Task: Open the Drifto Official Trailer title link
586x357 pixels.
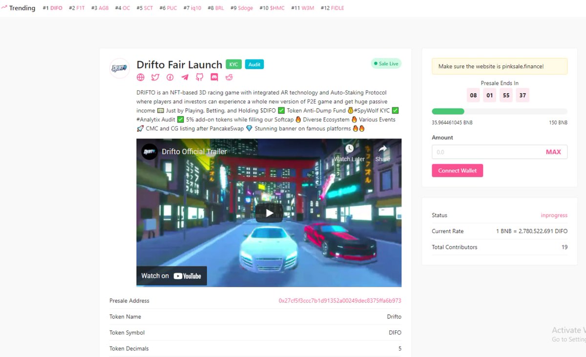Action: point(194,152)
